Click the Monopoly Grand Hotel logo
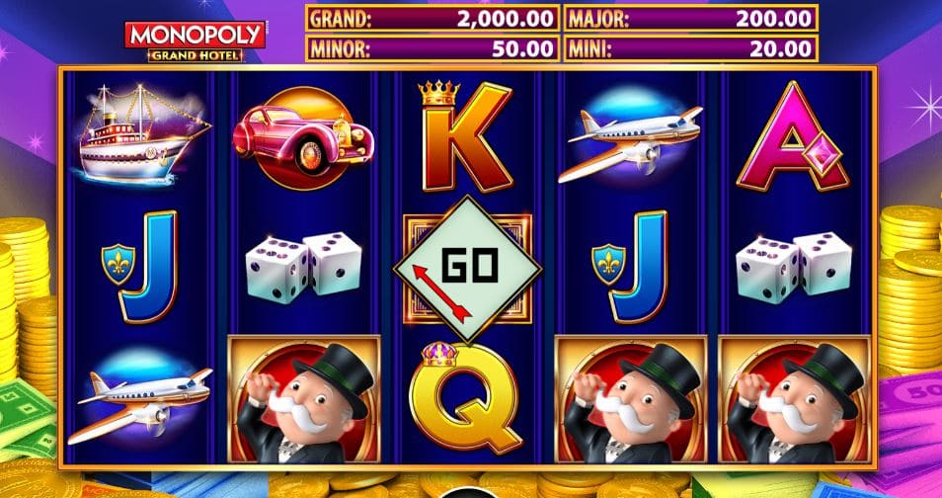This screenshot has height=498, width=942. coord(195,41)
